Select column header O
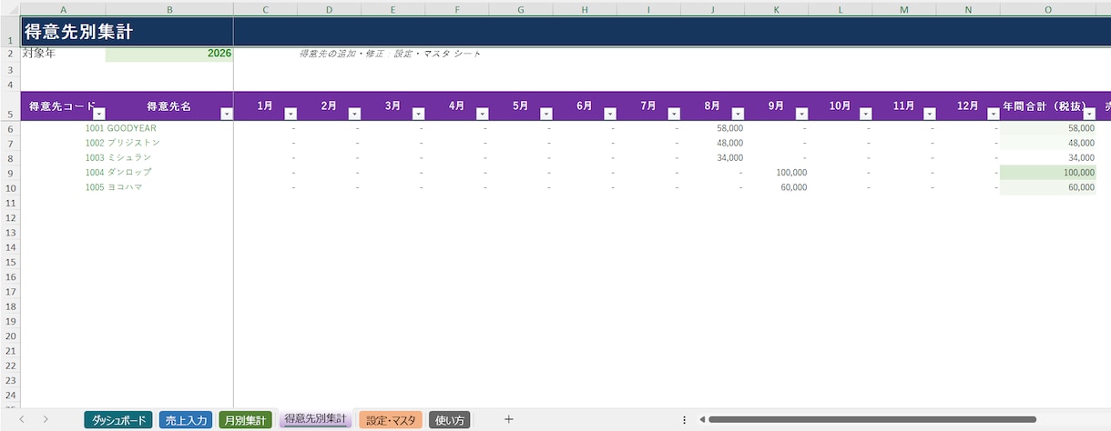This screenshot has height=431, width=1111. click(1048, 8)
